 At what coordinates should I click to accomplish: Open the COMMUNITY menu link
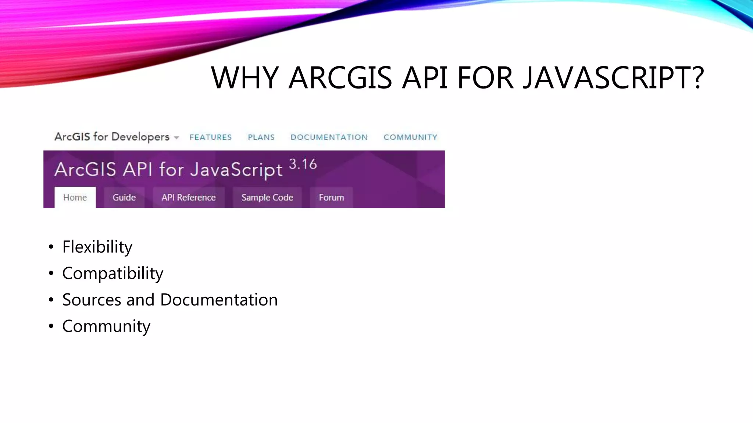click(410, 137)
